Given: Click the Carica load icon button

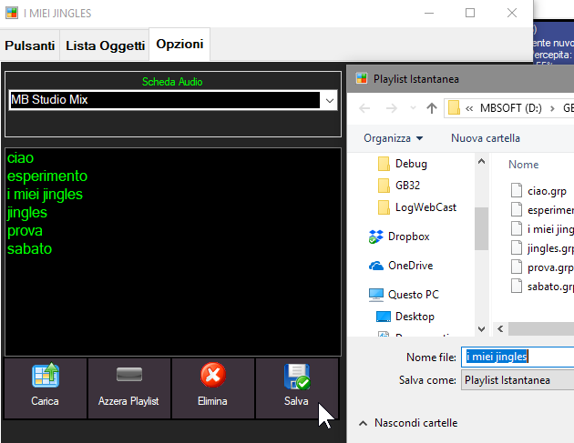Looking at the screenshot, I should [x=46, y=387].
